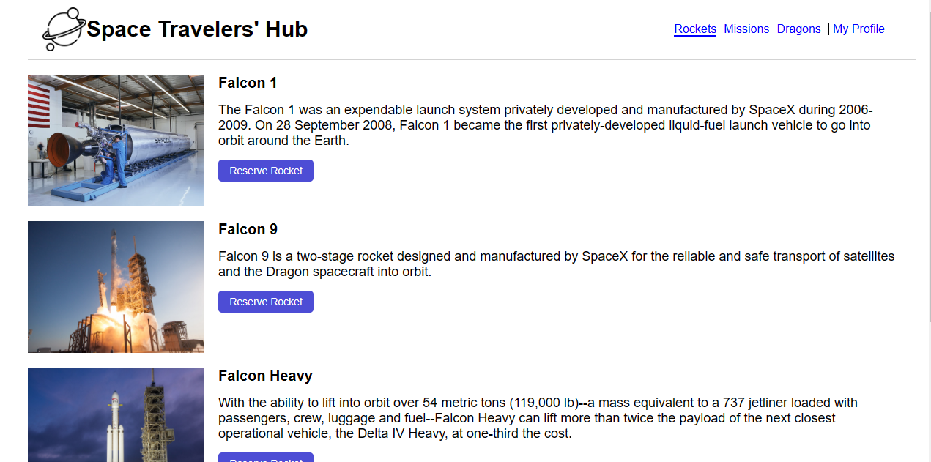
Task: Click the Falcon 1 heading
Action: (x=248, y=83)
